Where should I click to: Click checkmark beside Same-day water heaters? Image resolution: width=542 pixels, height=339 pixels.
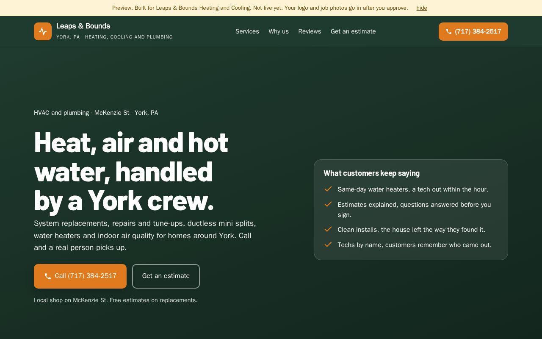[328, 189]
